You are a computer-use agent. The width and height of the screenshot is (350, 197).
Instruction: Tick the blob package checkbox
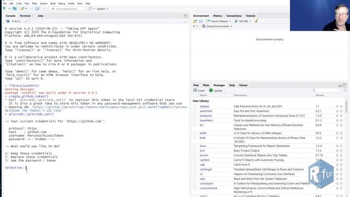195,138
